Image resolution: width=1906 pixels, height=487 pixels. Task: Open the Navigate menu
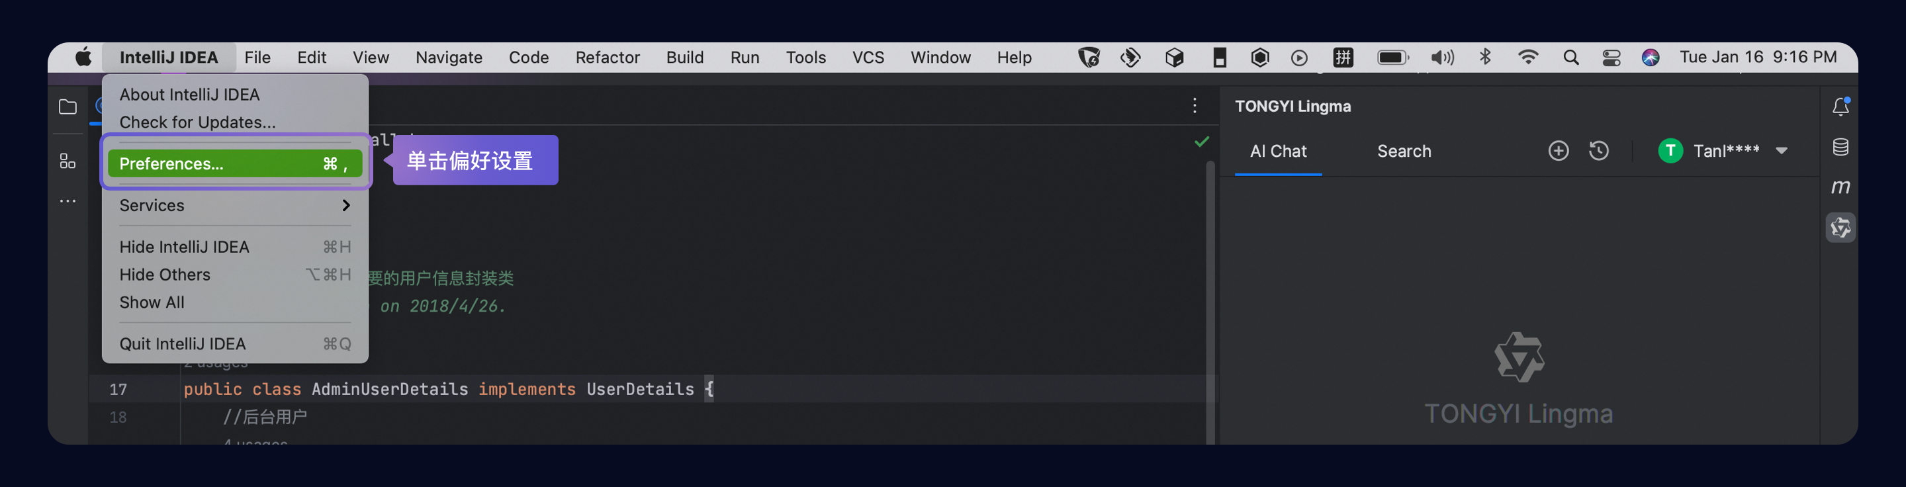pyautogui.click(x=449, y=57)
